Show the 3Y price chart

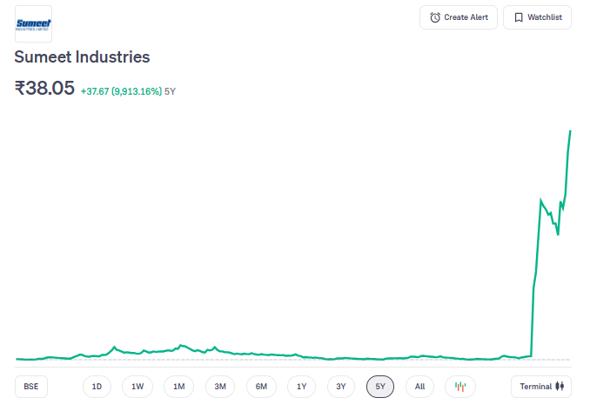(341, 386)
